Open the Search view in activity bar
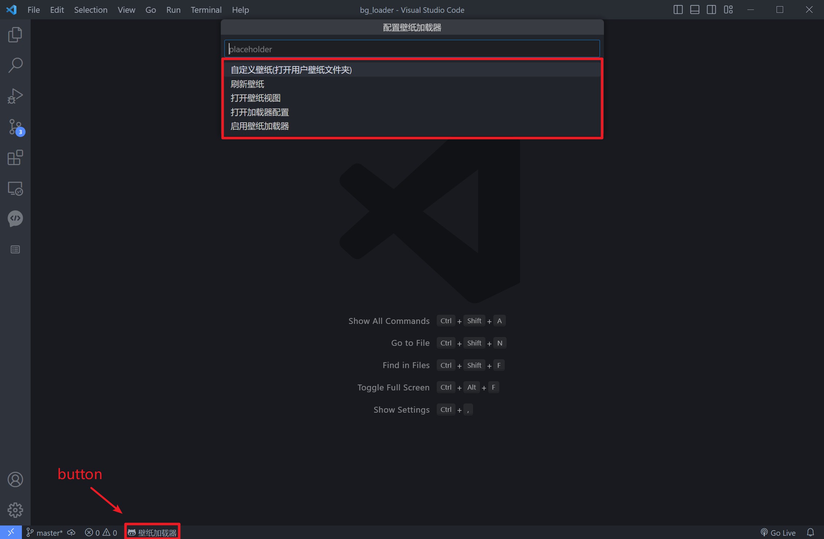 click(15, 65)
